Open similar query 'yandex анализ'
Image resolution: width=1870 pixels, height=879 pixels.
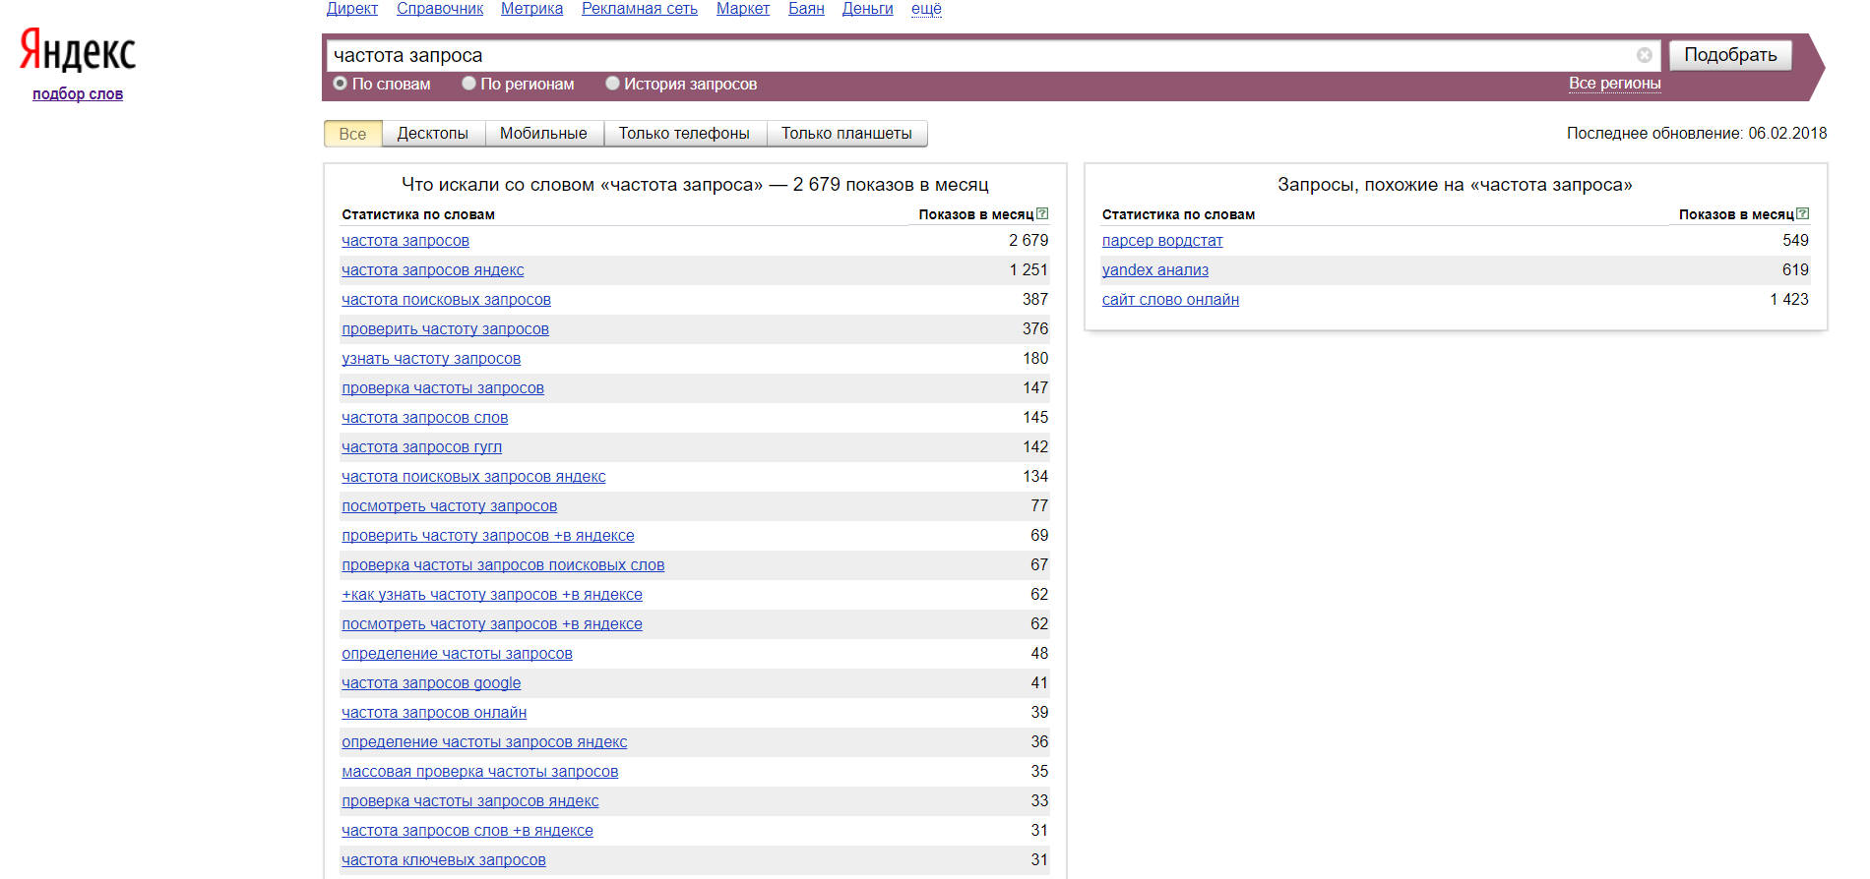1155,270
